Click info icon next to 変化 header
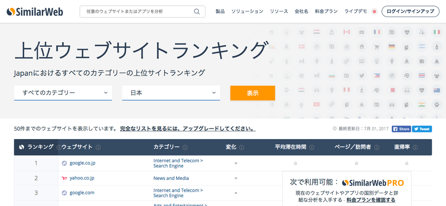Screen dimensions: 446x206 (x=242, y=148)
